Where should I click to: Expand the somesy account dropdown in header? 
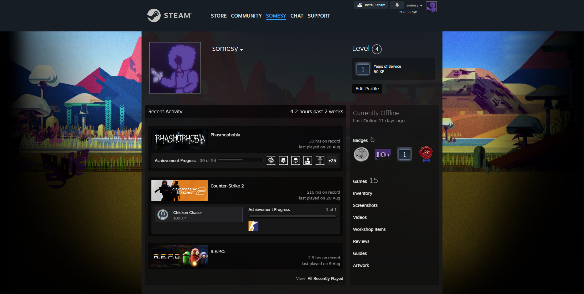414,5
